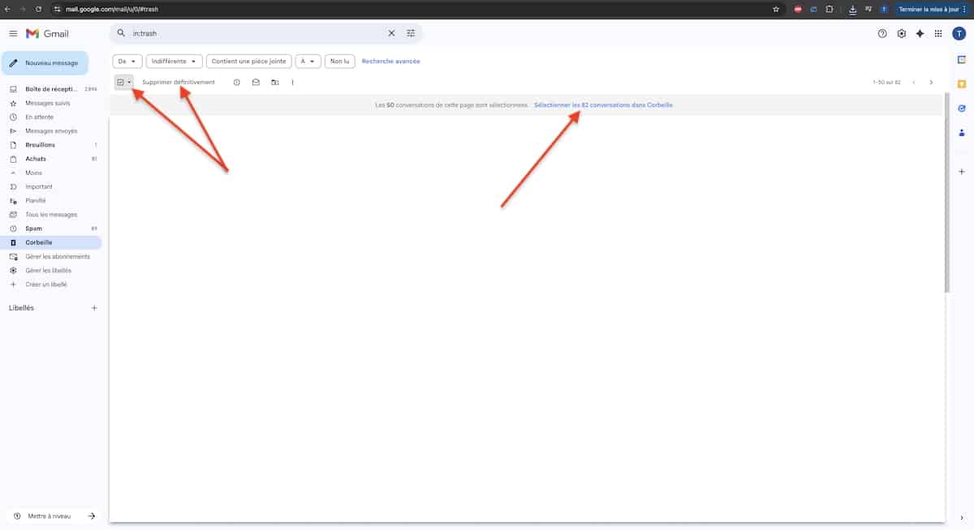The height and width of the screenshot is (530, 974).
Task: Open search options sliders icon
Action: coord(411,33)
